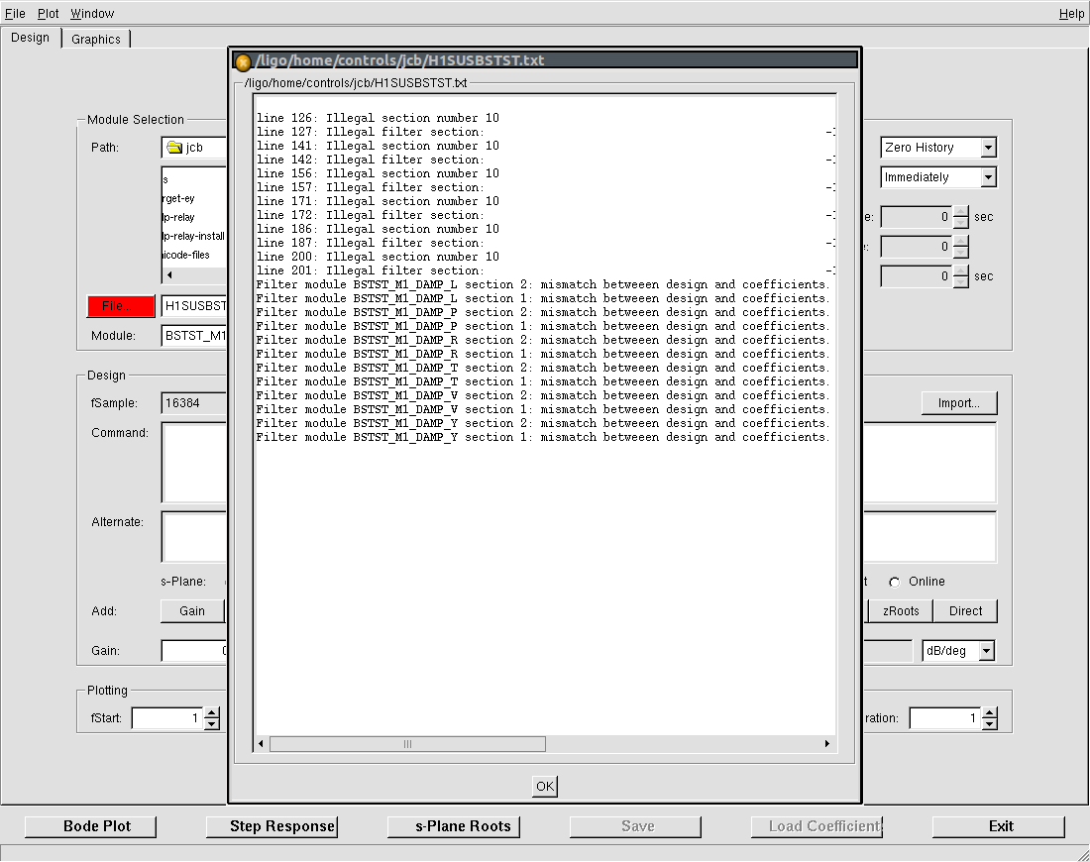Click the file name field H1SUSBST

tap(194, 306)
